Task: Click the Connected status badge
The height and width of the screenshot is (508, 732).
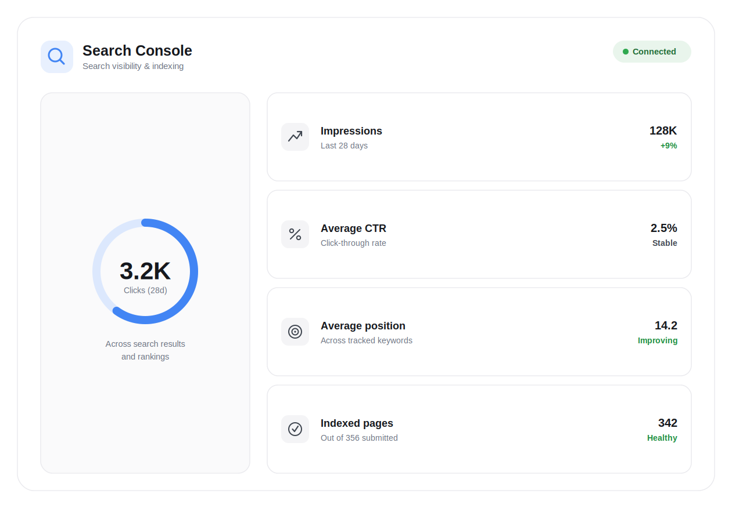Action: click(652, 52)
